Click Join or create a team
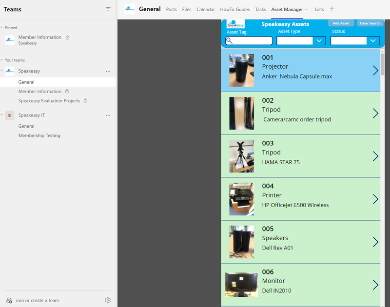This screenshot has width=390, height=307. 37,300
